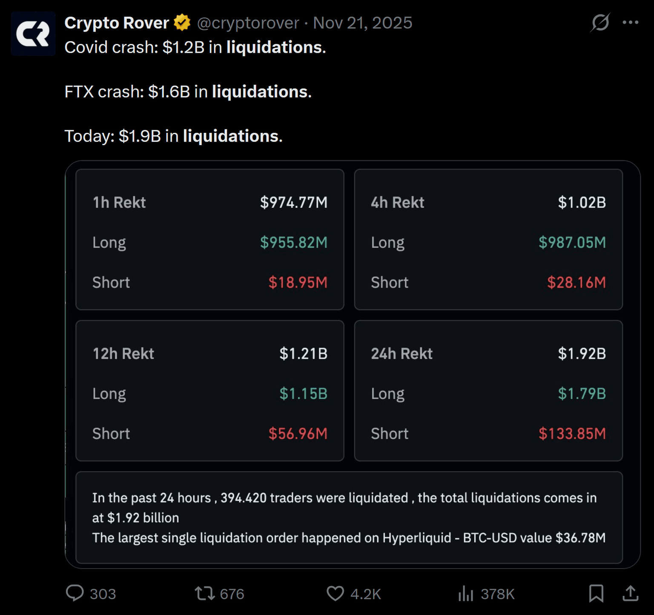View post analytics bar chart icon
This screenshot has width=654, height=615.
(x=465, y=593)
